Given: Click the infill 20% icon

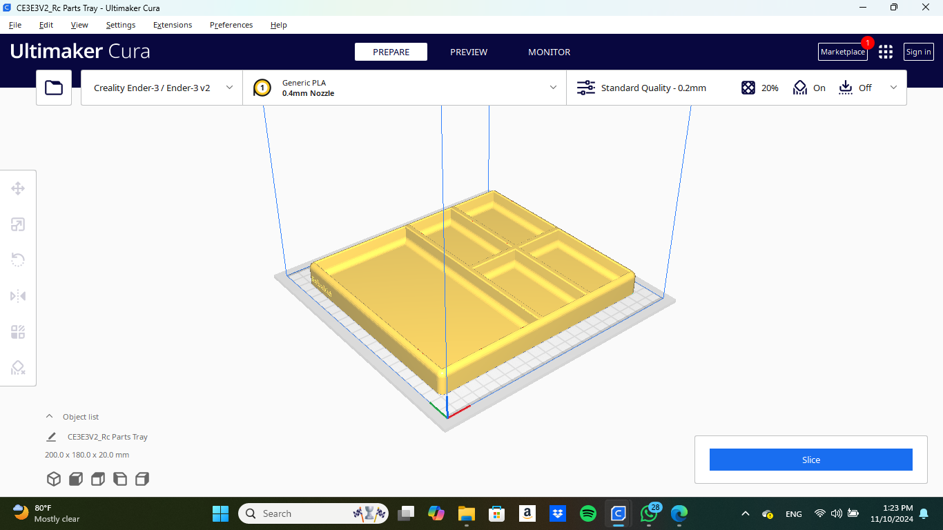Looking at the screenshot, I should coord(748,88).
